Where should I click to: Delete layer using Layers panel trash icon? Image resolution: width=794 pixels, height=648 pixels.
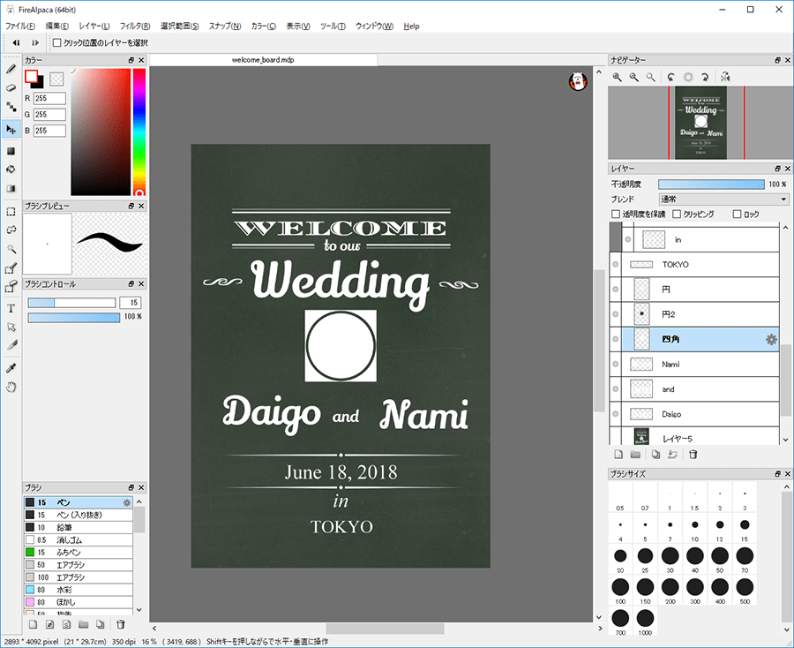click(x=693, y=455)
